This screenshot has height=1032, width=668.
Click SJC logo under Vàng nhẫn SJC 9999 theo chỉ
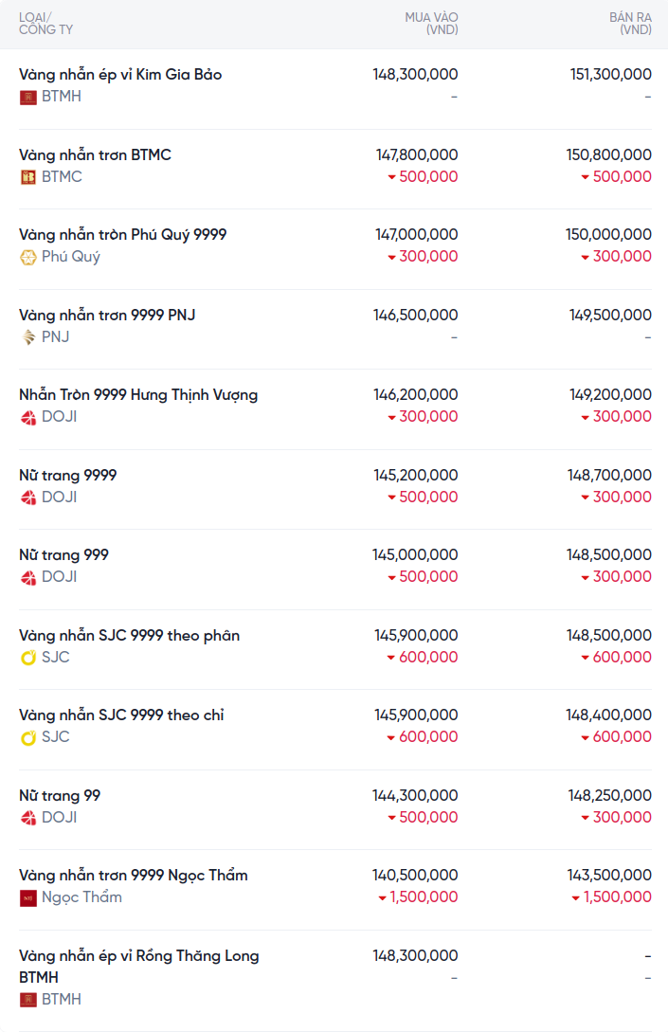point(28,737)
